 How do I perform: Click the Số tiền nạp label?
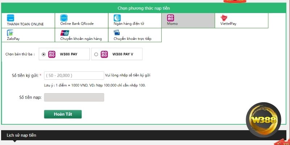30,97
